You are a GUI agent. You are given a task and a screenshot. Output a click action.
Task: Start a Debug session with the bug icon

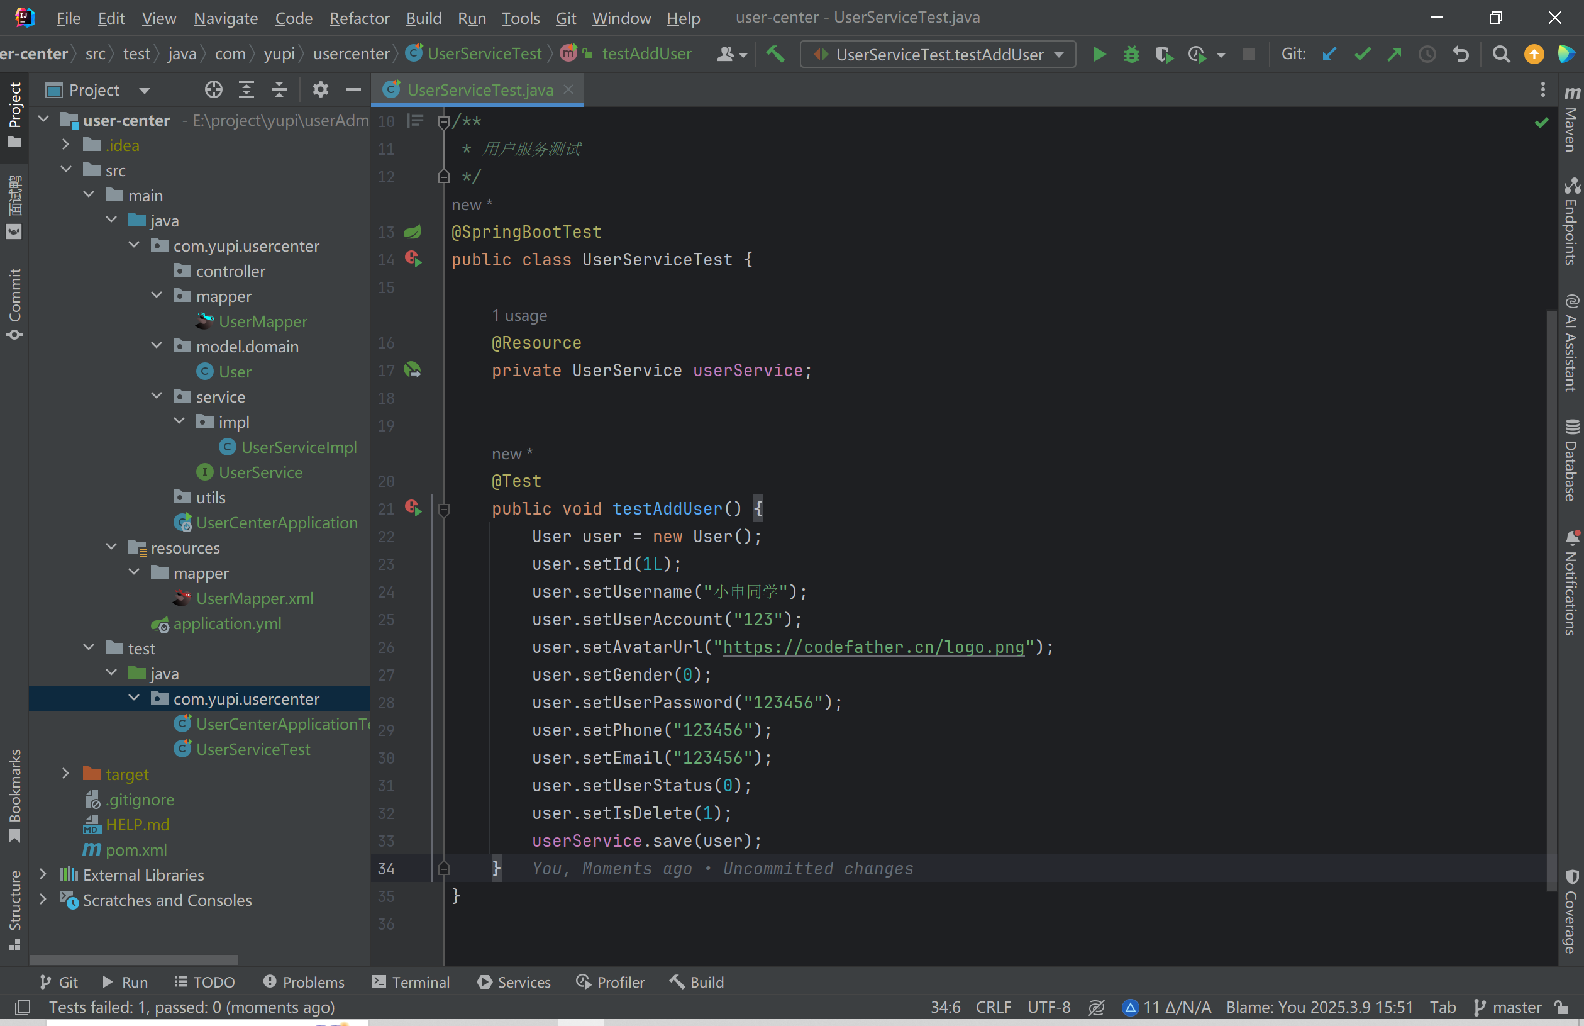(1131, 54)
